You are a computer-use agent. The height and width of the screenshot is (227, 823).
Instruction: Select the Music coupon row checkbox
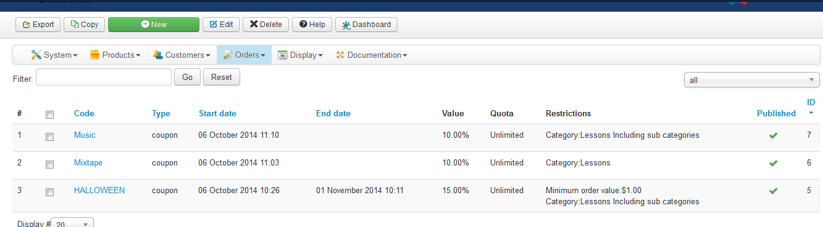coord(50,136)
